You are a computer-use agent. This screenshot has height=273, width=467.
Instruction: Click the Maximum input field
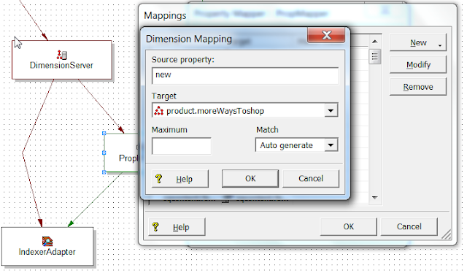coord(182,146)
